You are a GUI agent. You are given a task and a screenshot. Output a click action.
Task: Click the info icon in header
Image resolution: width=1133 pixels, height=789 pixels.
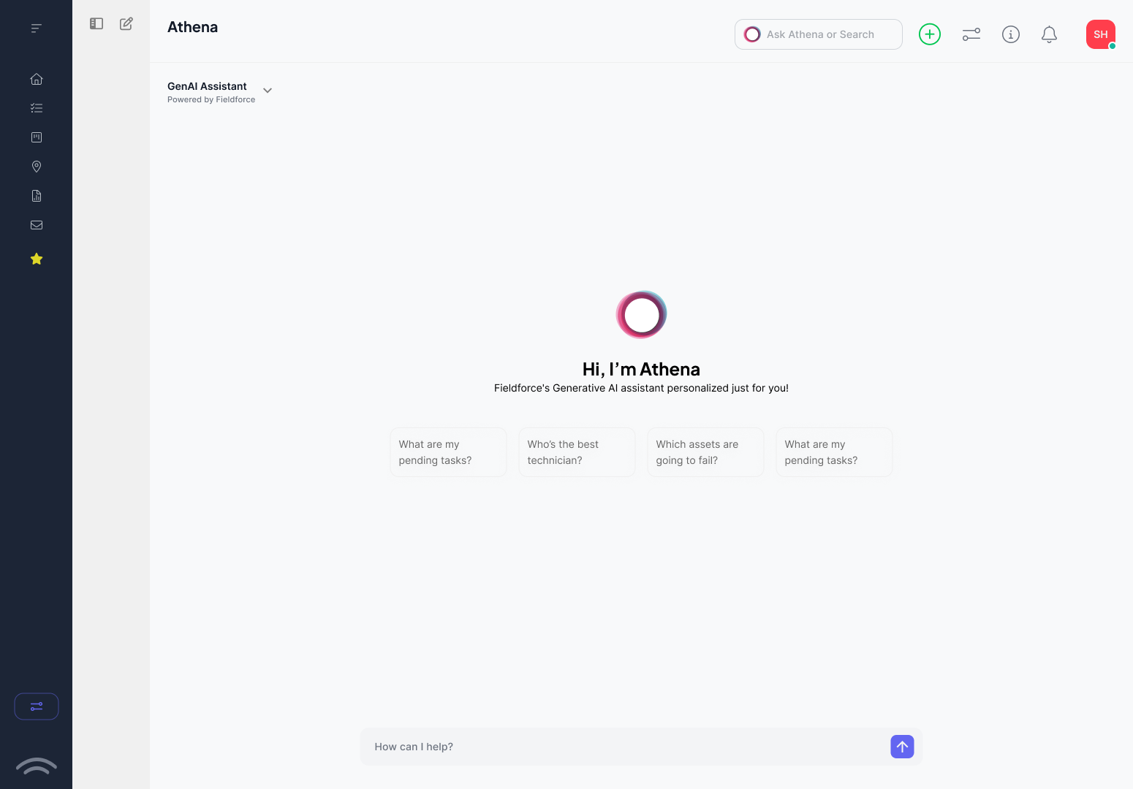pos(1011,34)
